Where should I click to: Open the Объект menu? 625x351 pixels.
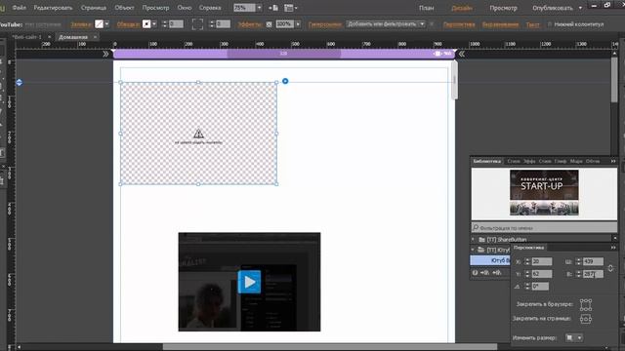click(x=124, y=8)
